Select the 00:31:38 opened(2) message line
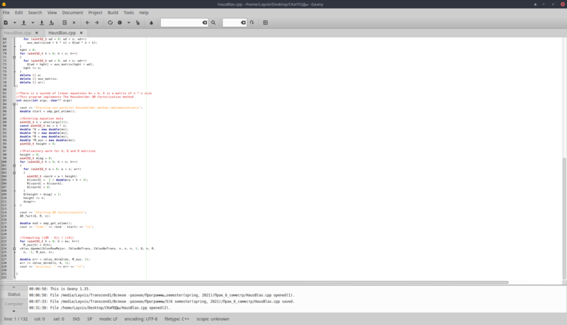The width and height of the screenshot is (567, 325). click(x=99, y=308)
